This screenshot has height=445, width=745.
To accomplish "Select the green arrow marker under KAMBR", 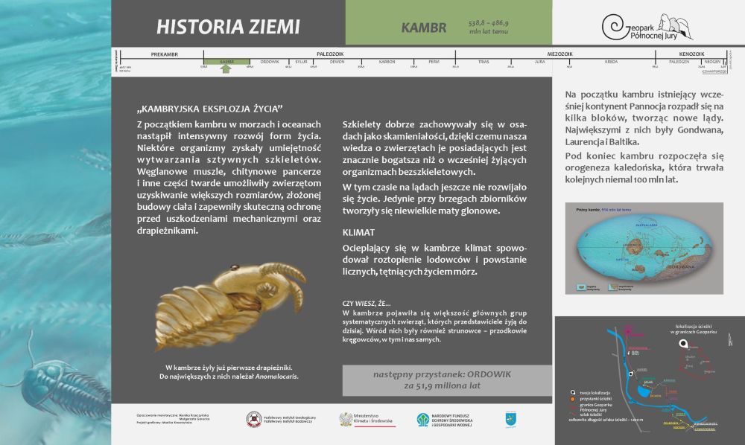I will (226, 68).
